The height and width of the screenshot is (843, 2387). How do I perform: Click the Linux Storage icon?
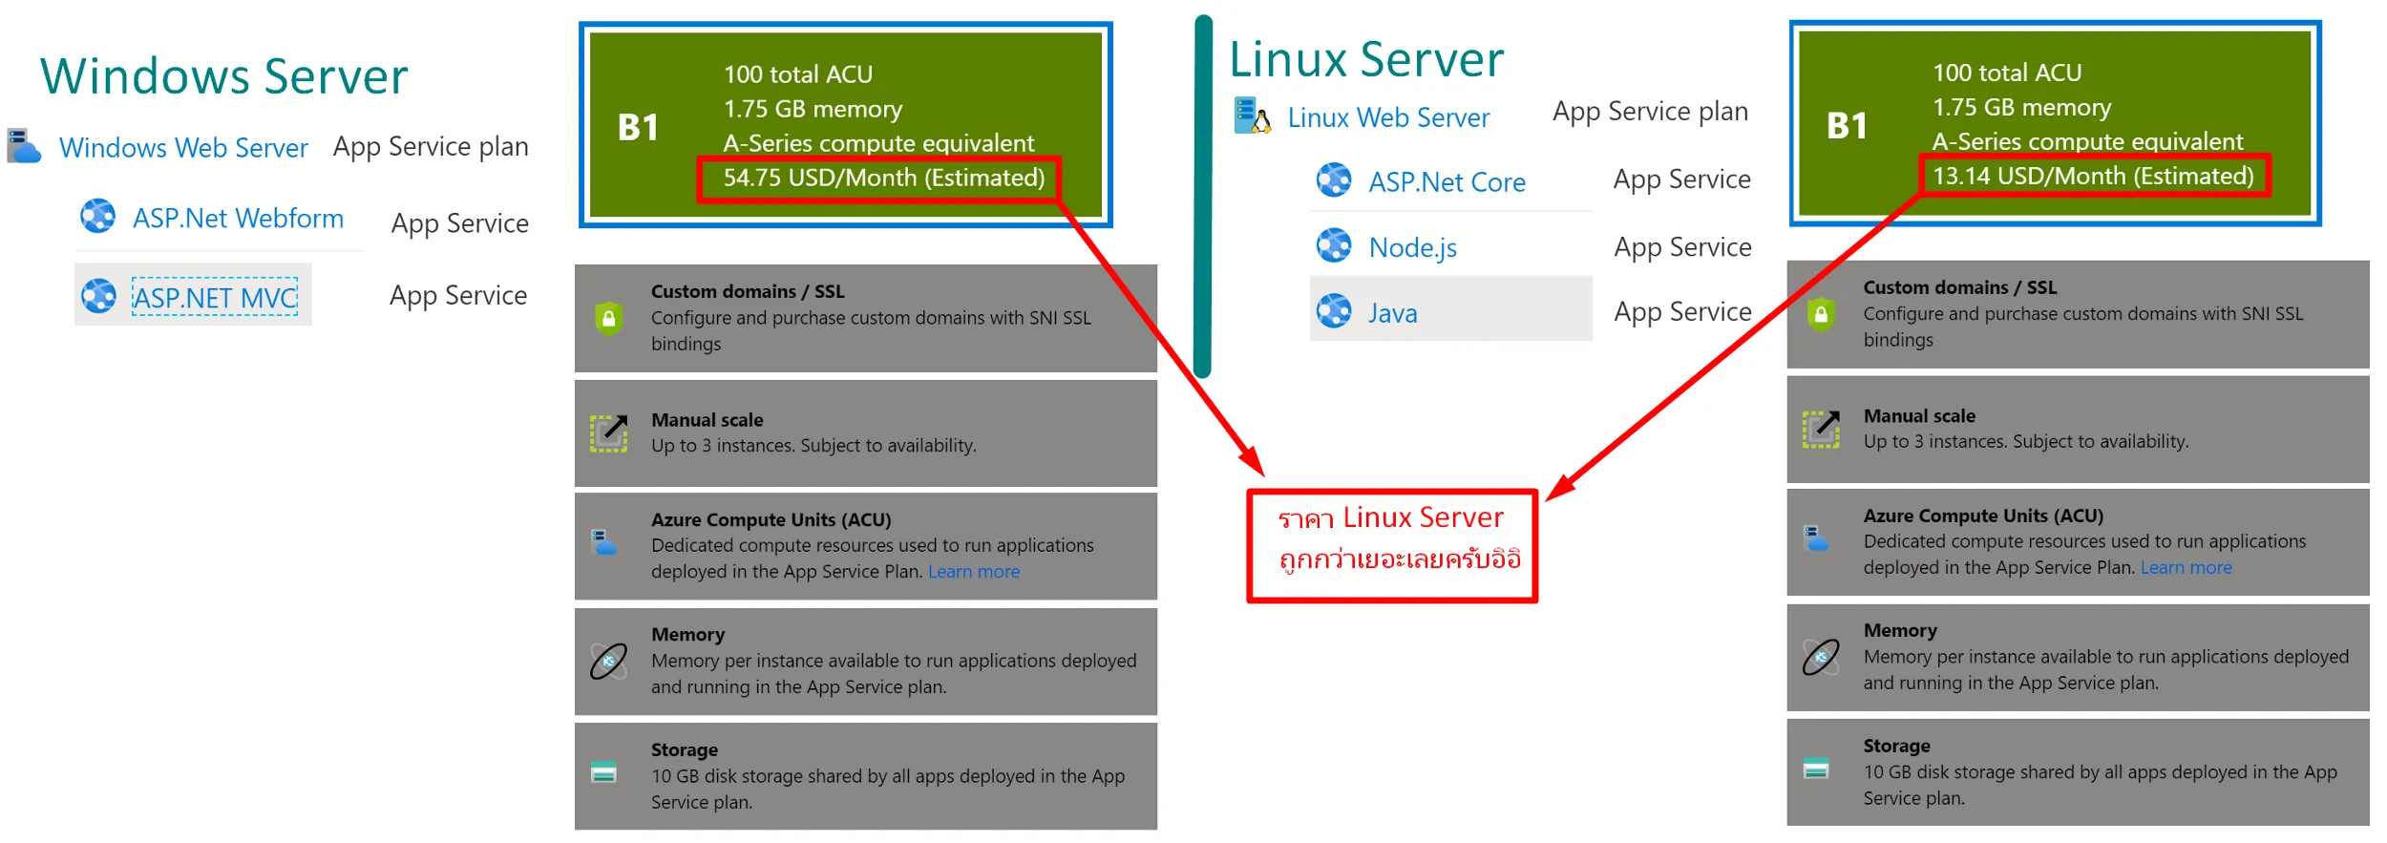1816,769
